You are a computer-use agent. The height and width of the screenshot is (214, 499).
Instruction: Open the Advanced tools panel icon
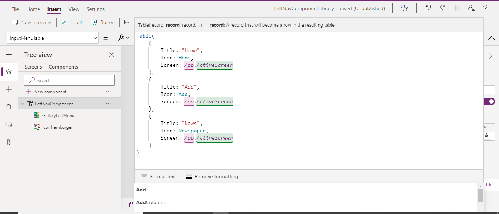click(x=9, y=142)
